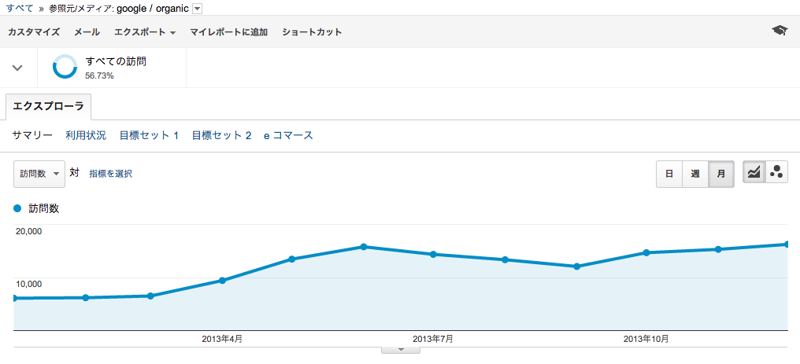The width and height of the screenshot is (800, 364).
Task: Click マイレポートに追加
Action: point(228,31)
